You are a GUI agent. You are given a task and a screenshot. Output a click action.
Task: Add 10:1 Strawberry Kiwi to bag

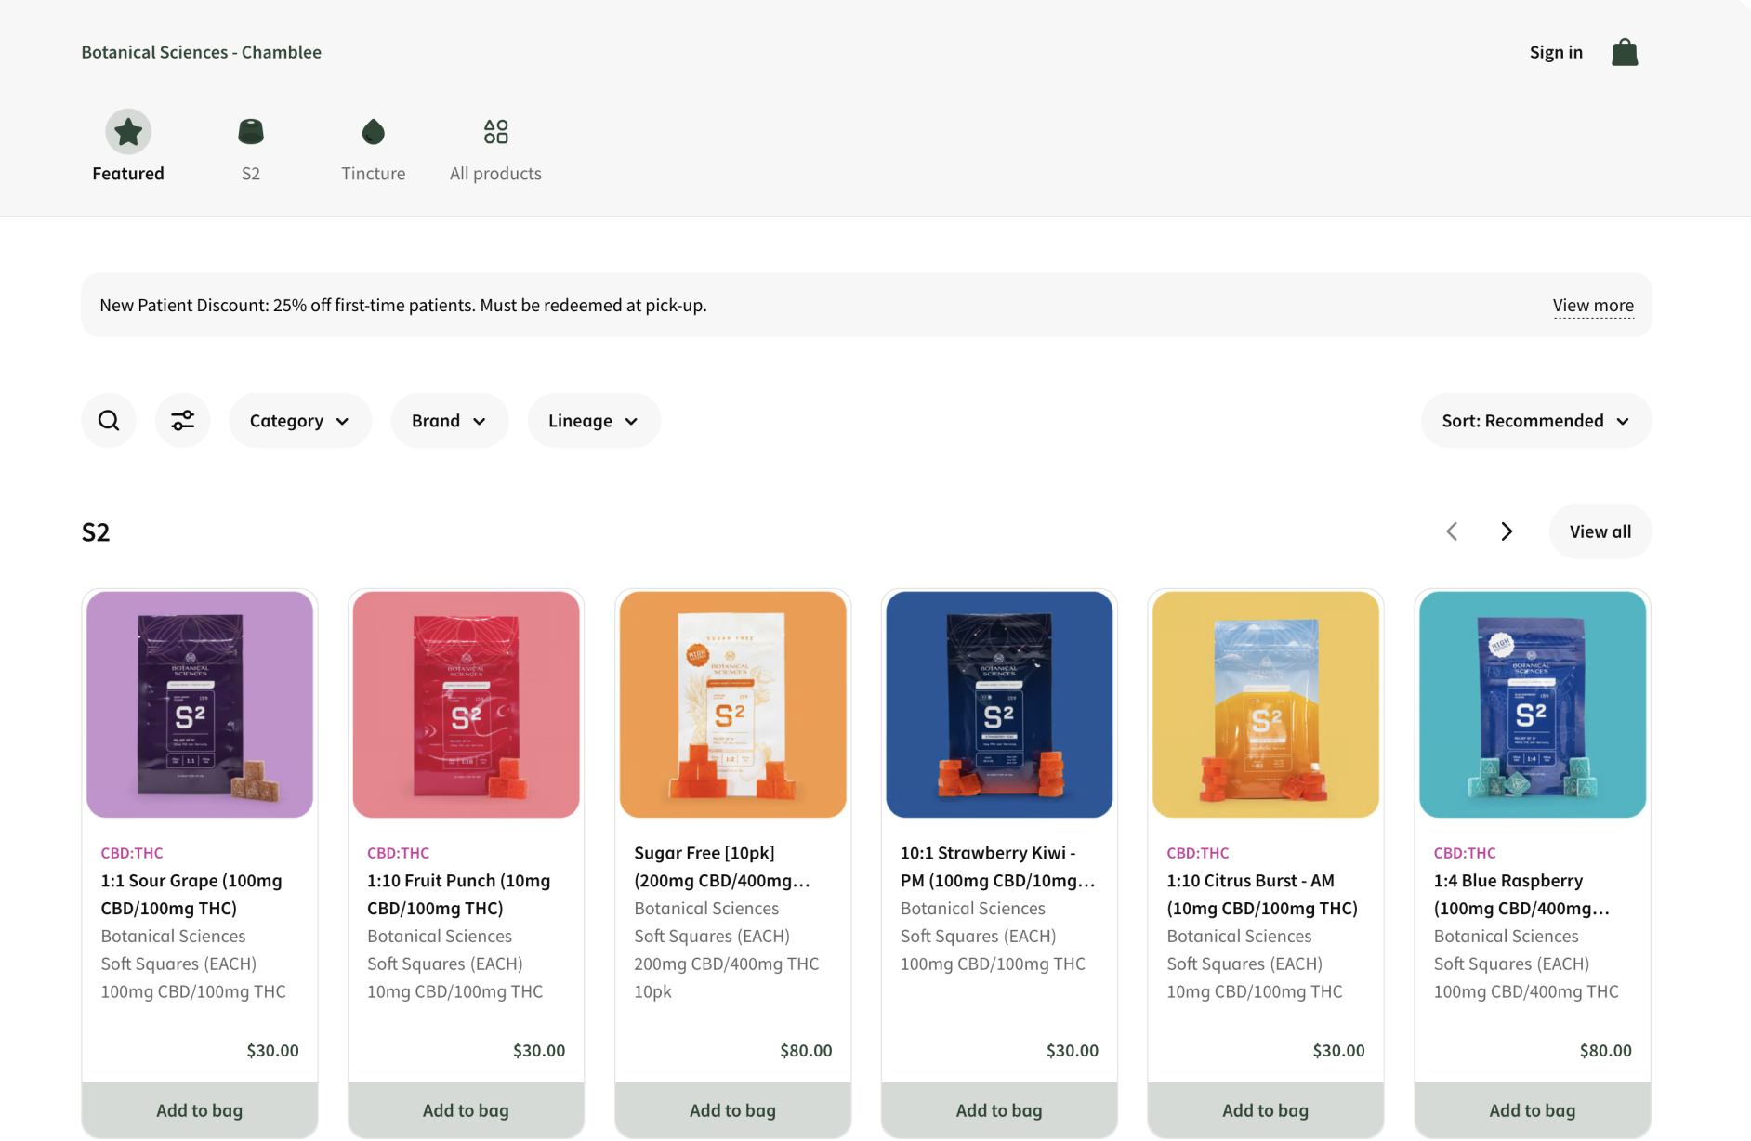click(999, 1110)
